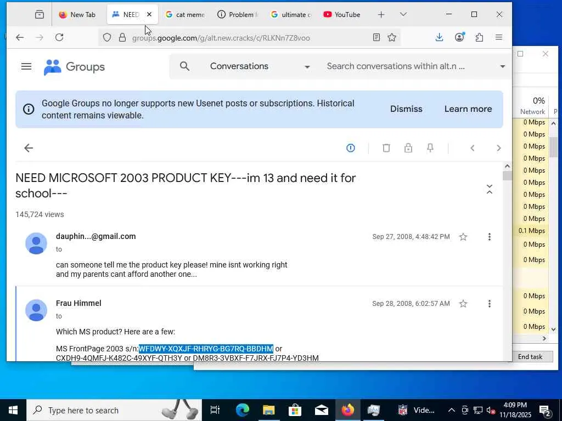
Task: Show hidden system tray icons
Action: [452, 410]
